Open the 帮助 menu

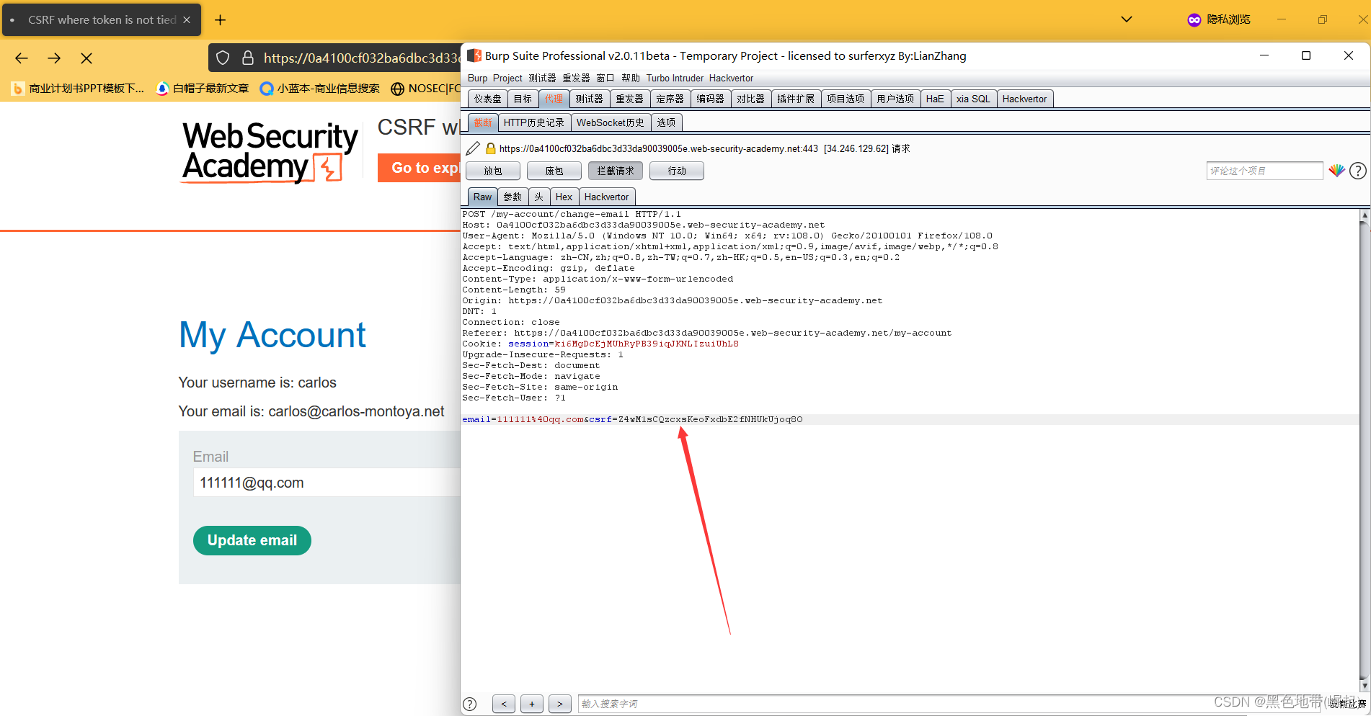[x=631, y=78]
